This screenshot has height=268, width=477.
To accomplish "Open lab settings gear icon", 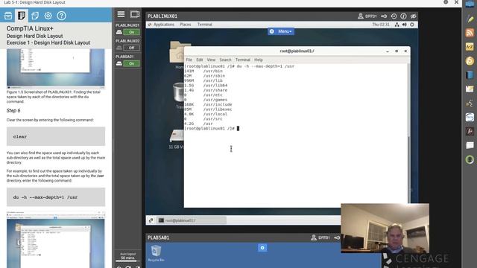I will (48, 16).
